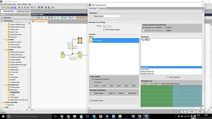This screenshot has width=212, height=119.
Task: Check the Web server checkbox
Action: pyautogui.click(x=127, y=93)
